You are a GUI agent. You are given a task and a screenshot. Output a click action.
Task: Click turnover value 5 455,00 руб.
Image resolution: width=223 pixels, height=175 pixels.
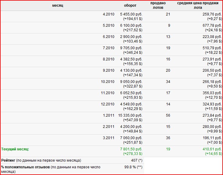(x=131, y=14)
